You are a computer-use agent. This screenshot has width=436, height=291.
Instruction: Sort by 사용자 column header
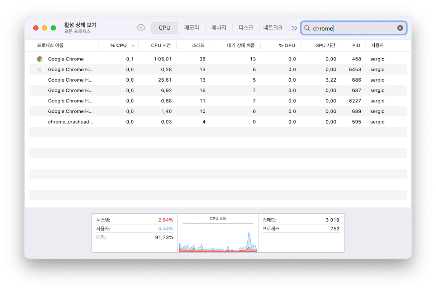(x=377, y=45)
